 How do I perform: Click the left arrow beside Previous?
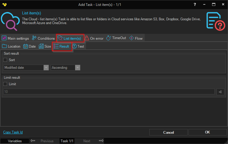tap(33, 141)
